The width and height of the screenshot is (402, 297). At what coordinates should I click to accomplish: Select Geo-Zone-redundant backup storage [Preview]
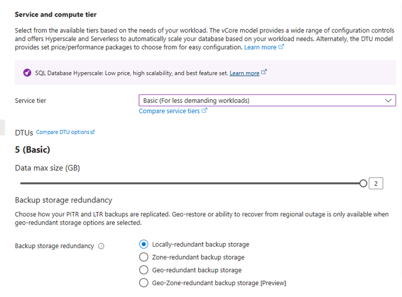point(144,282)
